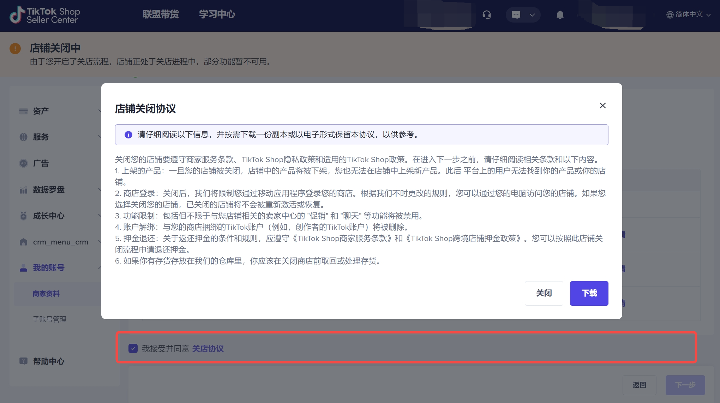Expand the chat dropdown arrow
720x403 pixels.
click(532, 15)
